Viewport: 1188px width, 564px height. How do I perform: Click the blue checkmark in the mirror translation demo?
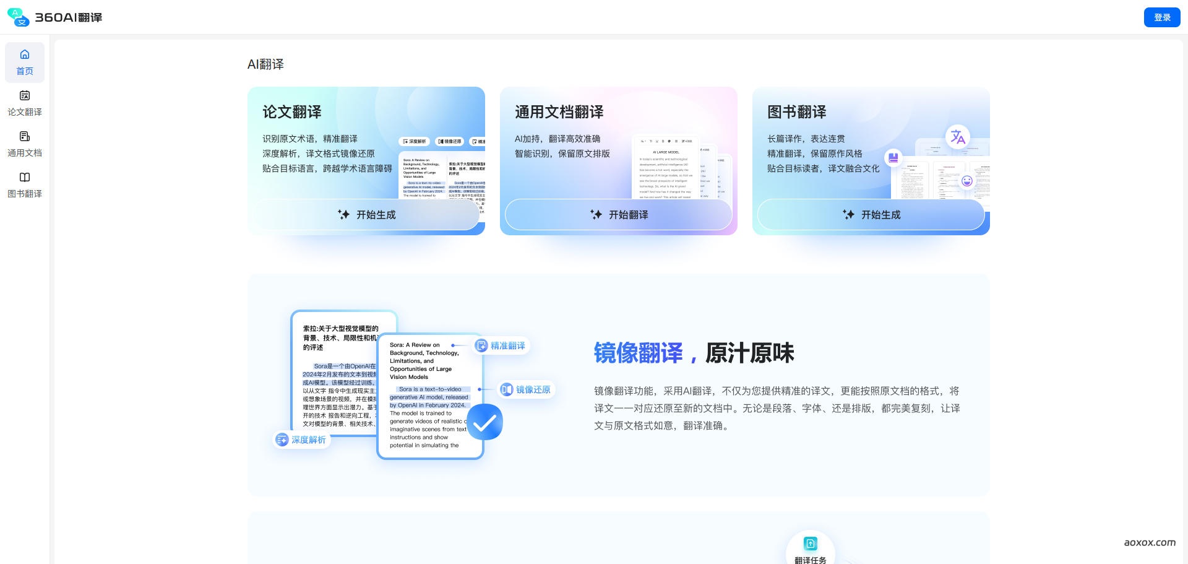485,422
